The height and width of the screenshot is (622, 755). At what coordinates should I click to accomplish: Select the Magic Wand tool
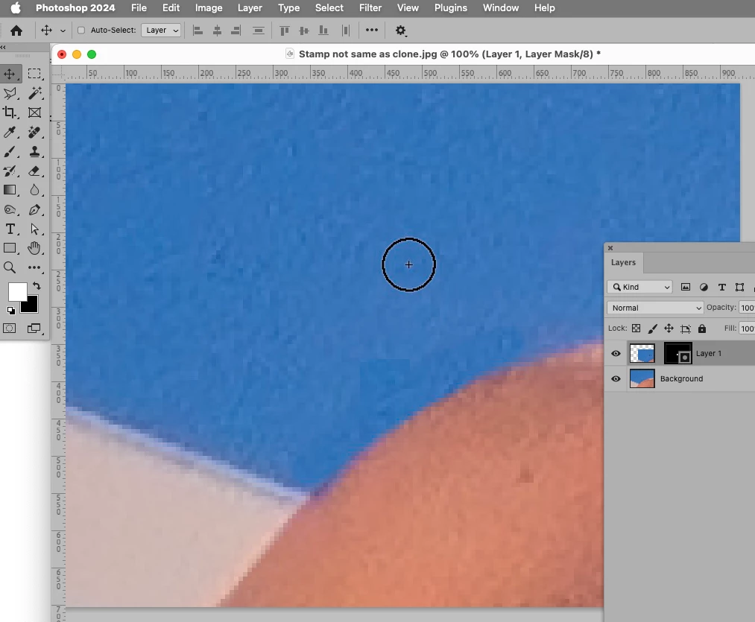pyautogui.click(x=34, y=93)
